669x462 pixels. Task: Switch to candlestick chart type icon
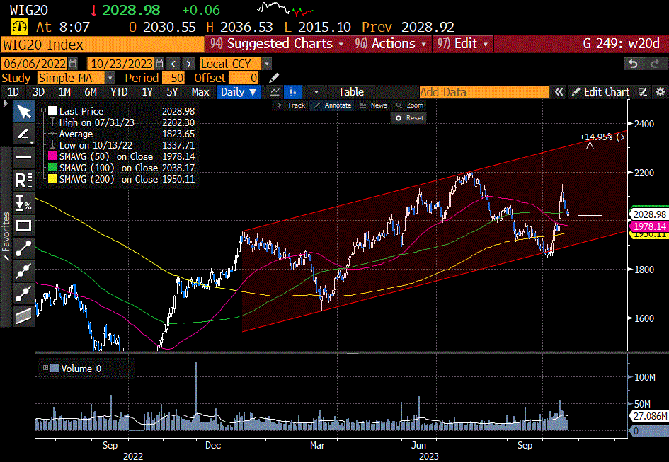tap(292, 92)
